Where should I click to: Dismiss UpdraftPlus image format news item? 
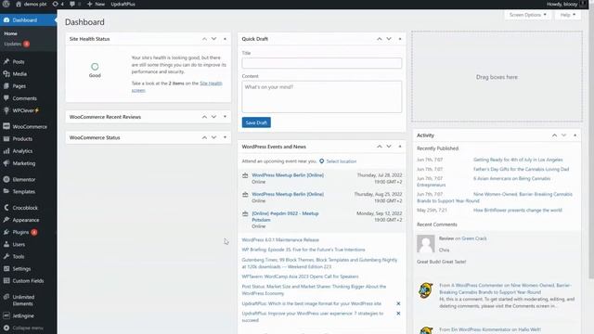(x=398, y=303)
